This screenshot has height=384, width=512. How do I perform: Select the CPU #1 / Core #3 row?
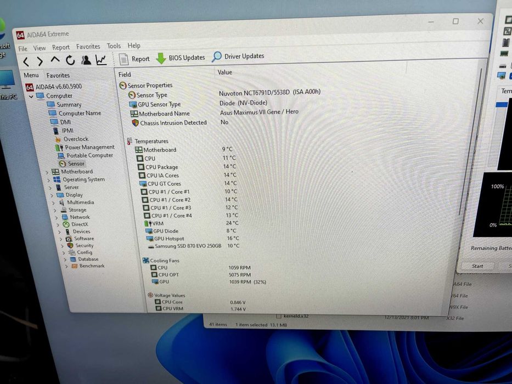coord(190,208)
